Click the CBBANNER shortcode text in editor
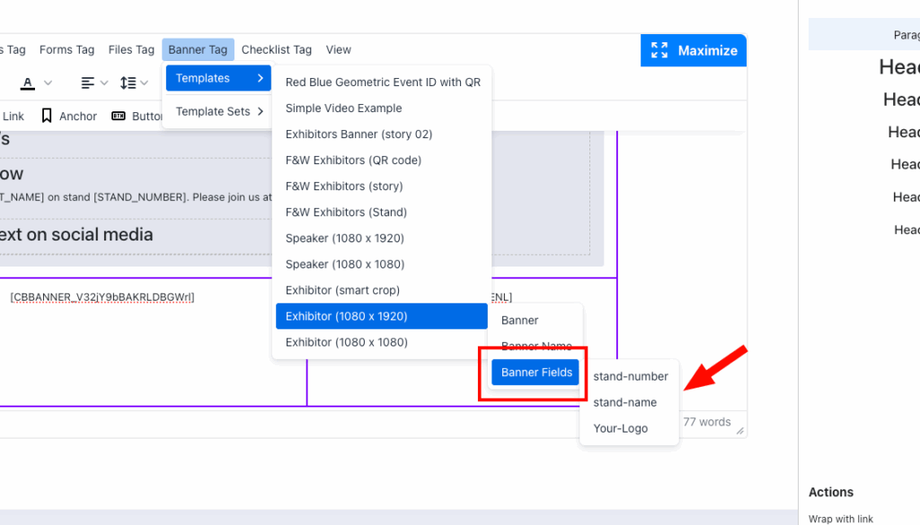920x525 pixels. tap(102, 297)
